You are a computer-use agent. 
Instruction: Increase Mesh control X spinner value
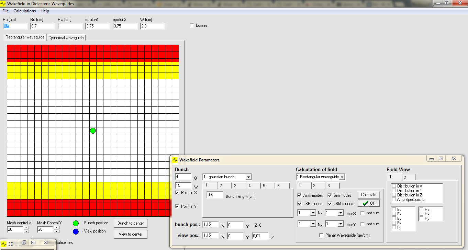(x=26, y=228)
